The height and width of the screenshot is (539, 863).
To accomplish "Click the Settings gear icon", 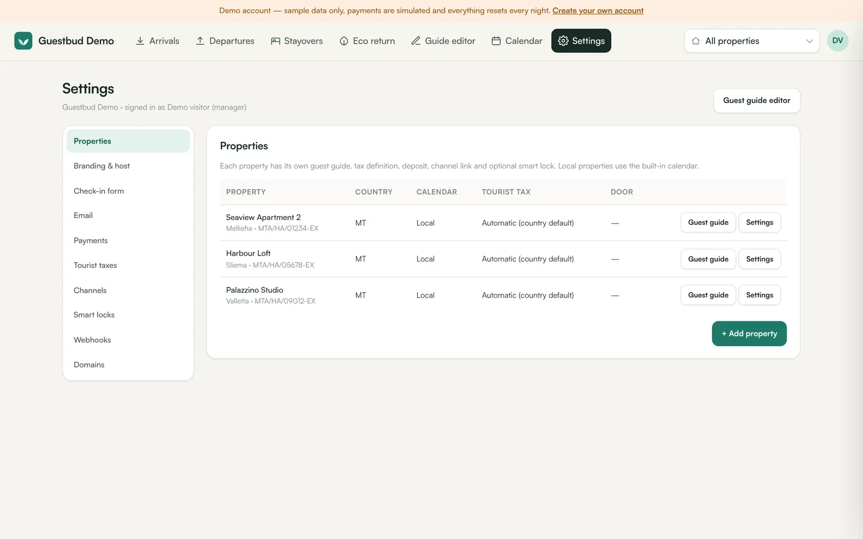I will [564, 41].
